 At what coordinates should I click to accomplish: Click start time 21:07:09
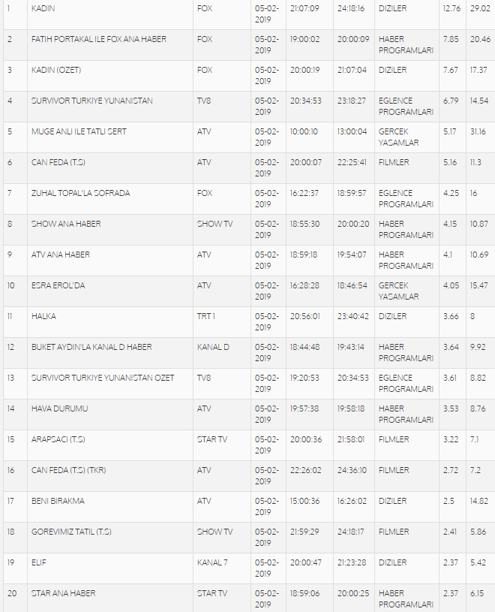coord(304,8)
